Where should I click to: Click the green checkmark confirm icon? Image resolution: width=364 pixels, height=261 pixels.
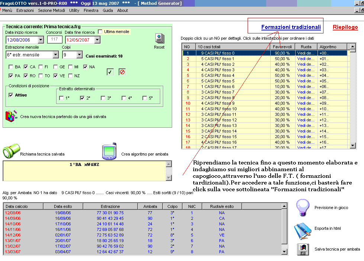[x=110, y=72]
